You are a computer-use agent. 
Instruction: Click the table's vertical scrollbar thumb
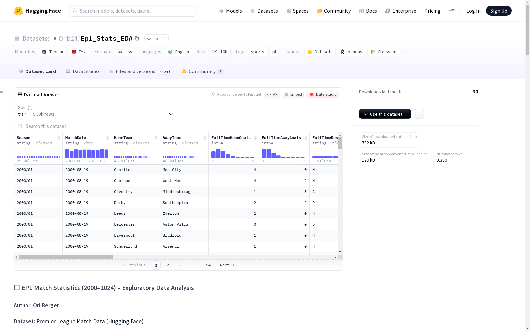(340, 143)
